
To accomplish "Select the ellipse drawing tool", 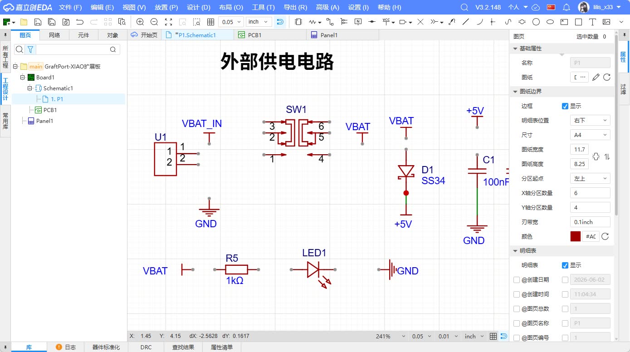I will [550, 22].
